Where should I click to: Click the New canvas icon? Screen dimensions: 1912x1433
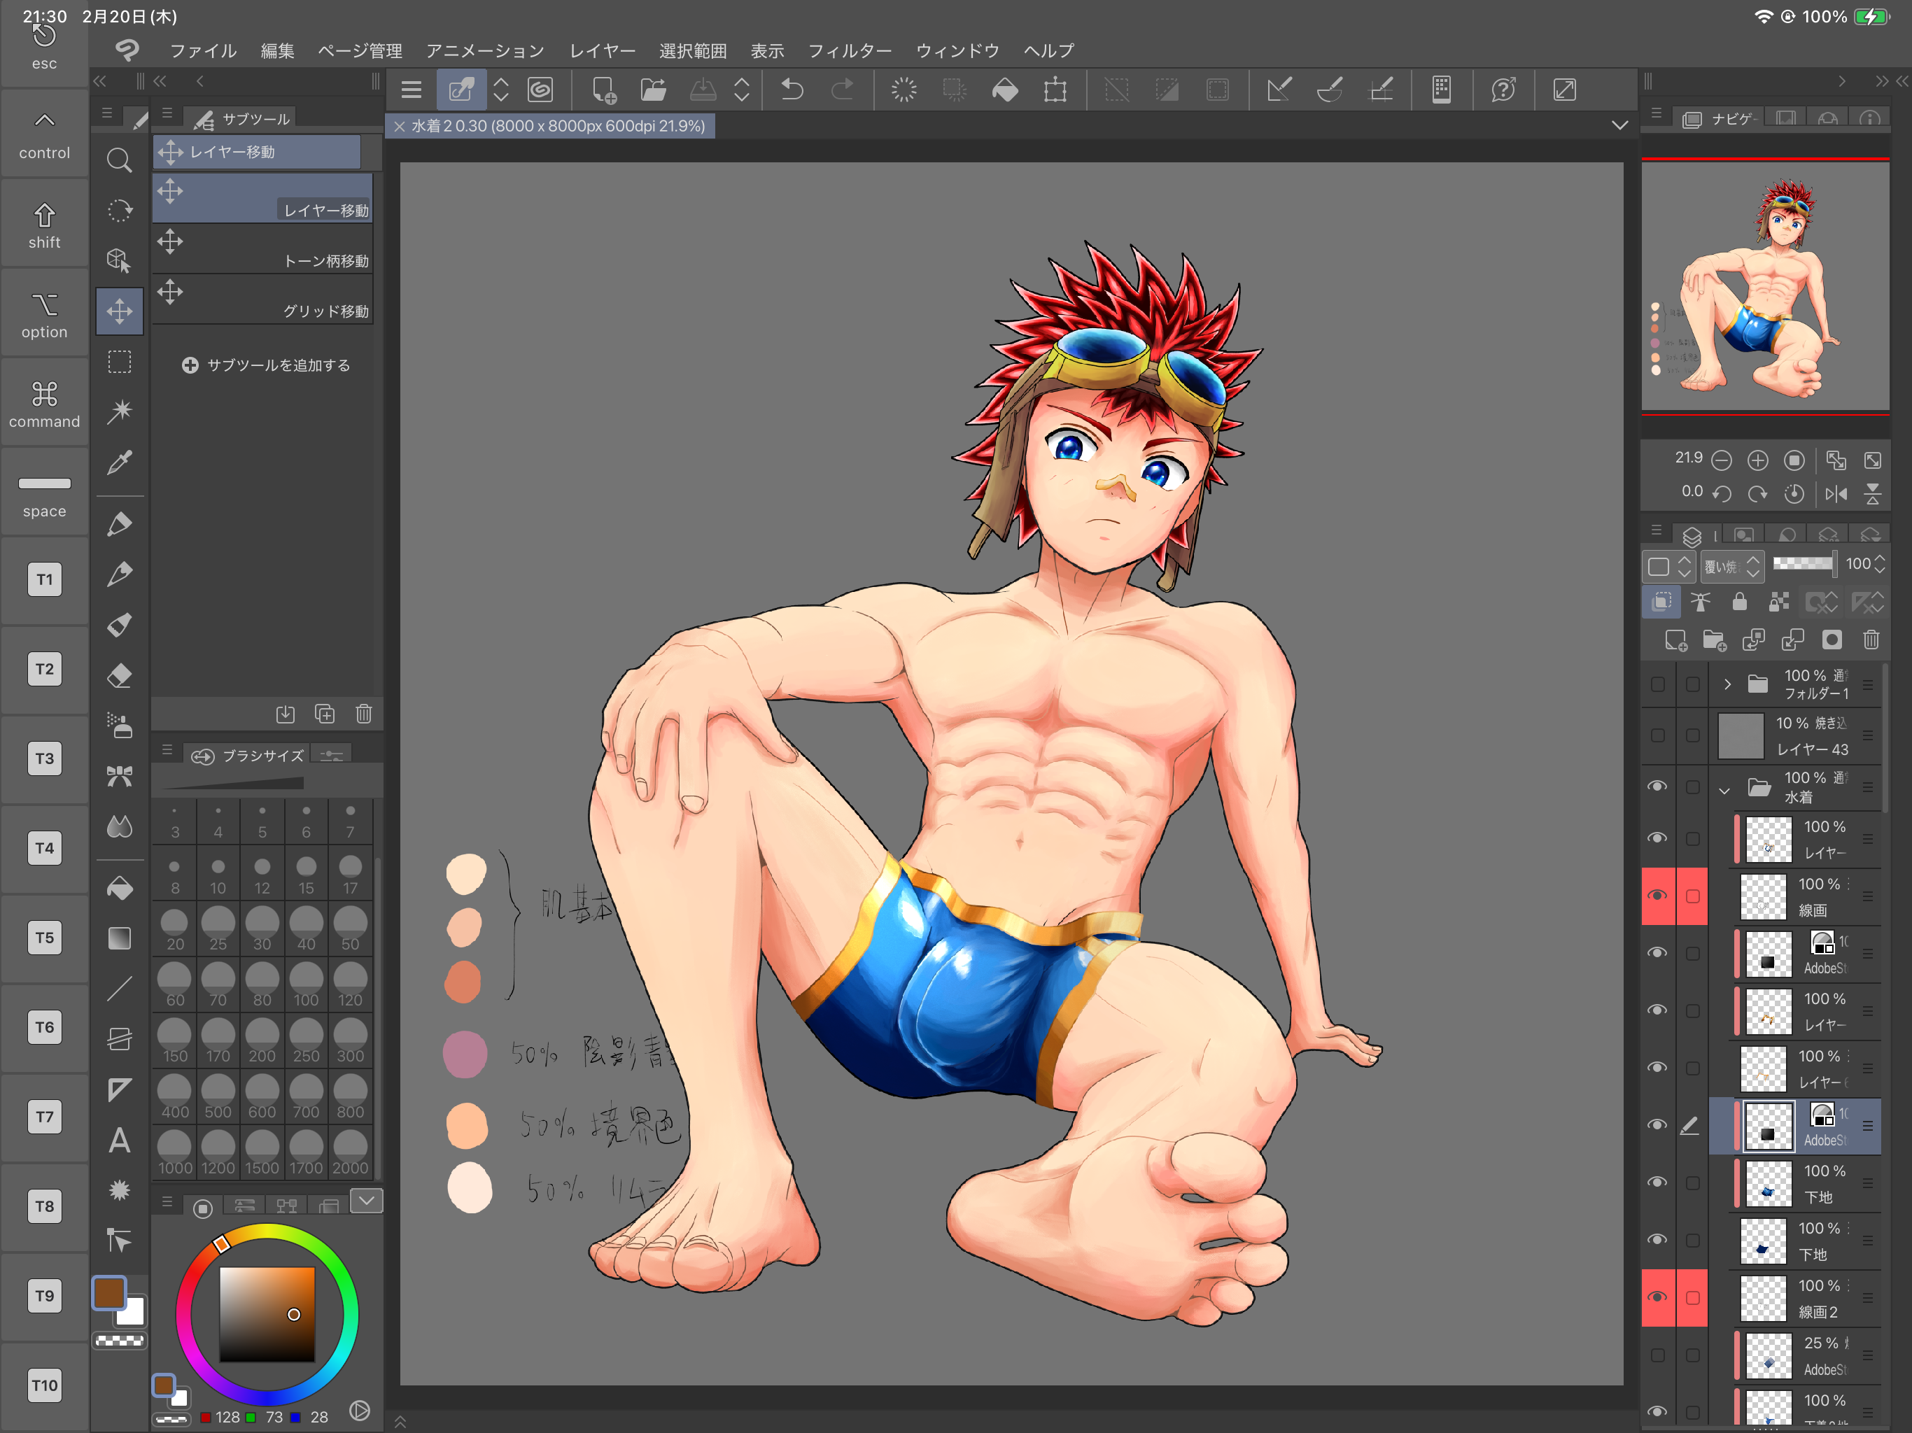click(603, 89)
